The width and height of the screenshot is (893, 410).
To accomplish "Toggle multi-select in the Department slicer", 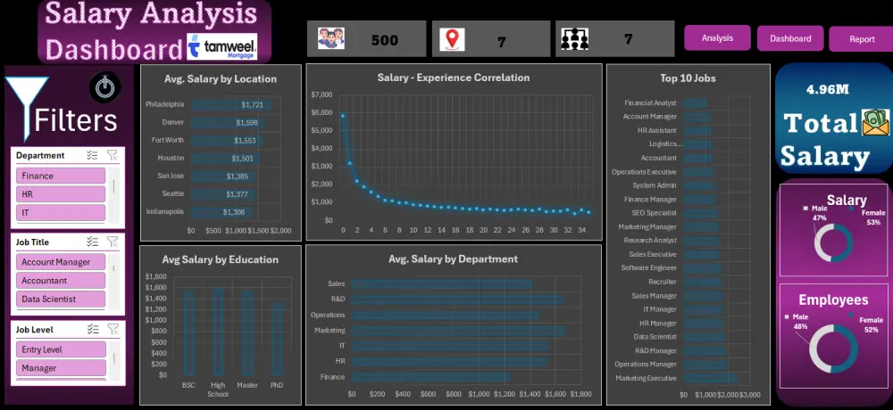I will point(92,155).
